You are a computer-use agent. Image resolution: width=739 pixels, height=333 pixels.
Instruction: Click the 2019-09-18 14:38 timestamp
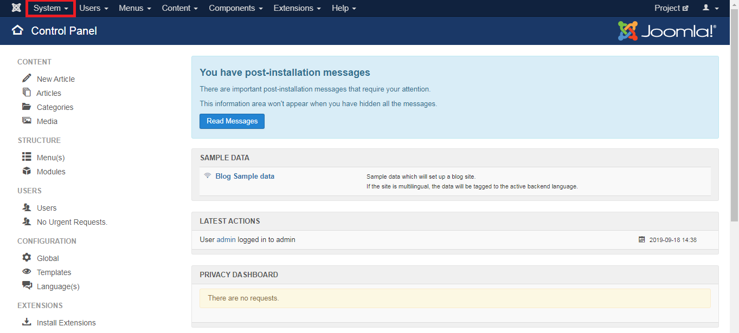click(x=673, y=240)
